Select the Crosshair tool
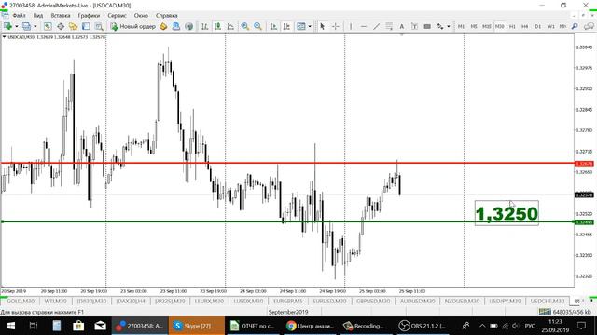Viewport: 597px width, 335px height. point(336,26)
